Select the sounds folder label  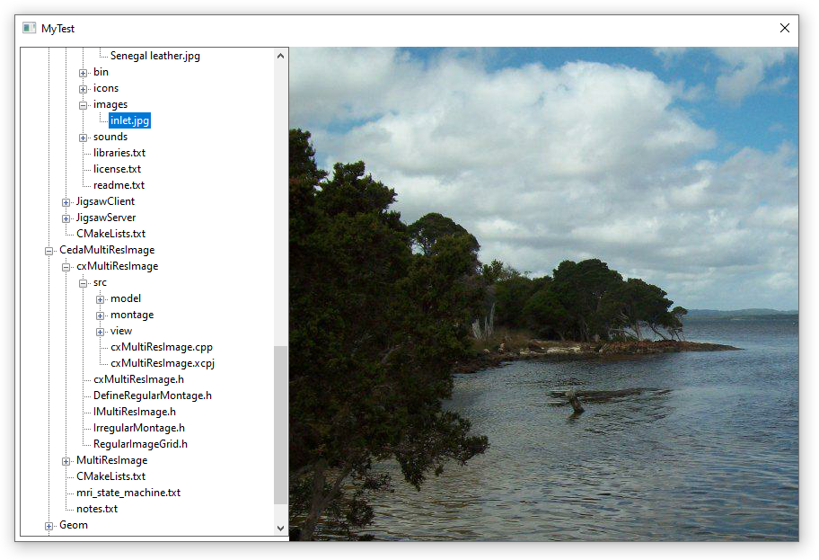tap(110, 137)
